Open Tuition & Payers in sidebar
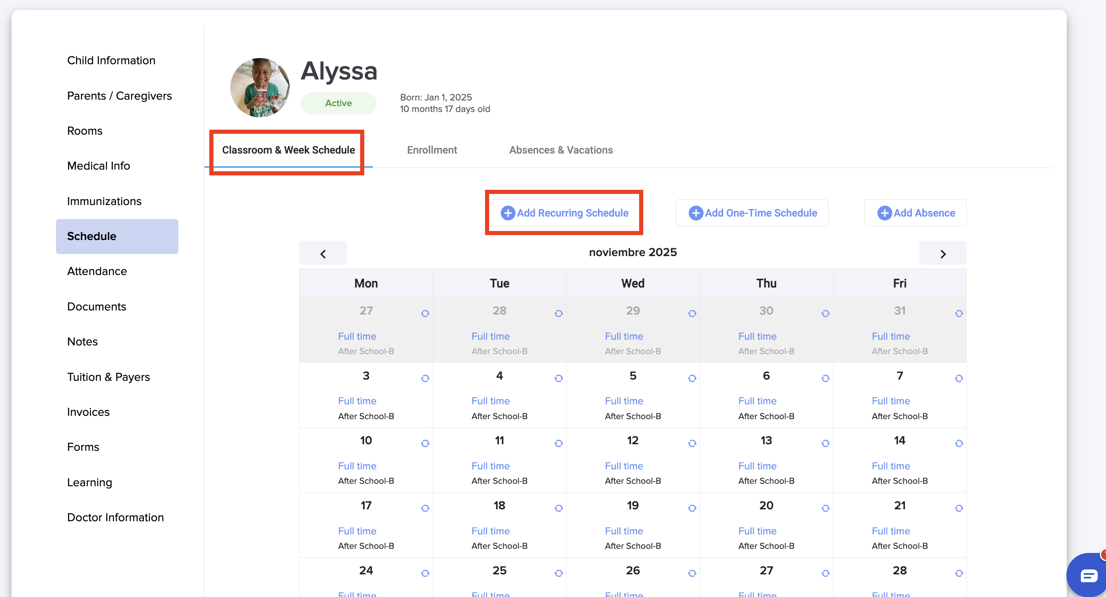This screenshot has width=1106, height=597. click(108, 377)
